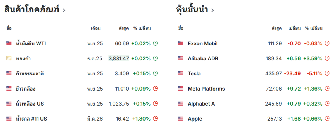Click the red clock icon in Meta Platforms row
Viewport: 332px width, 125px height.
pyautogui.click(x=327, y=89)
